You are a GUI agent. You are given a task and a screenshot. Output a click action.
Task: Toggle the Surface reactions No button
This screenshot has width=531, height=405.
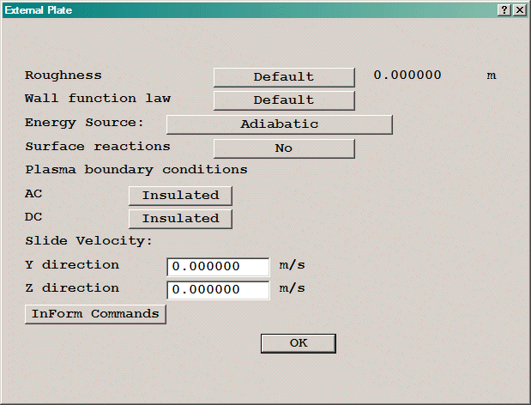[283, 148]
